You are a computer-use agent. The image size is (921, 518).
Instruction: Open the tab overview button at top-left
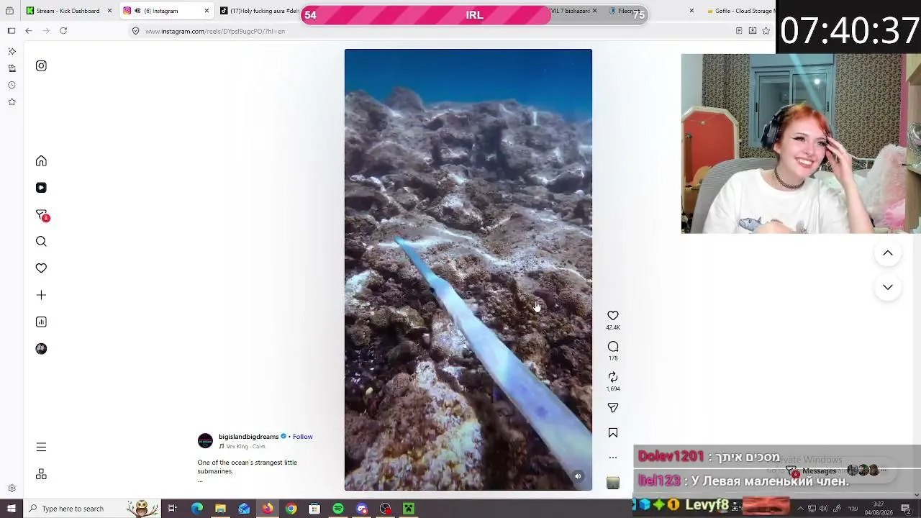[9, 11]
